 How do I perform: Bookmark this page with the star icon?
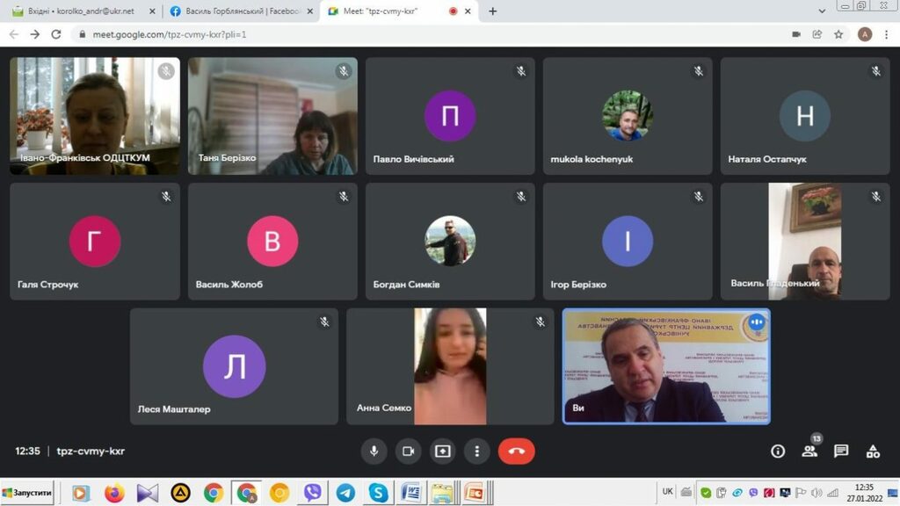click(x=839, y=34)
